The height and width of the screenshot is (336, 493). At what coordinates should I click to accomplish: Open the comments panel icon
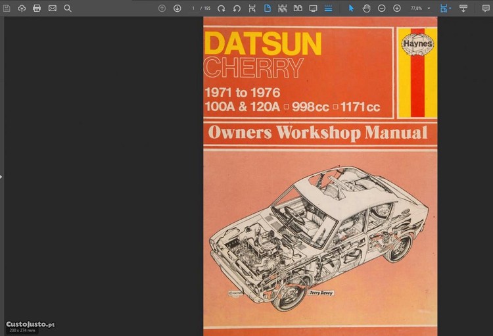click(486, 9)
